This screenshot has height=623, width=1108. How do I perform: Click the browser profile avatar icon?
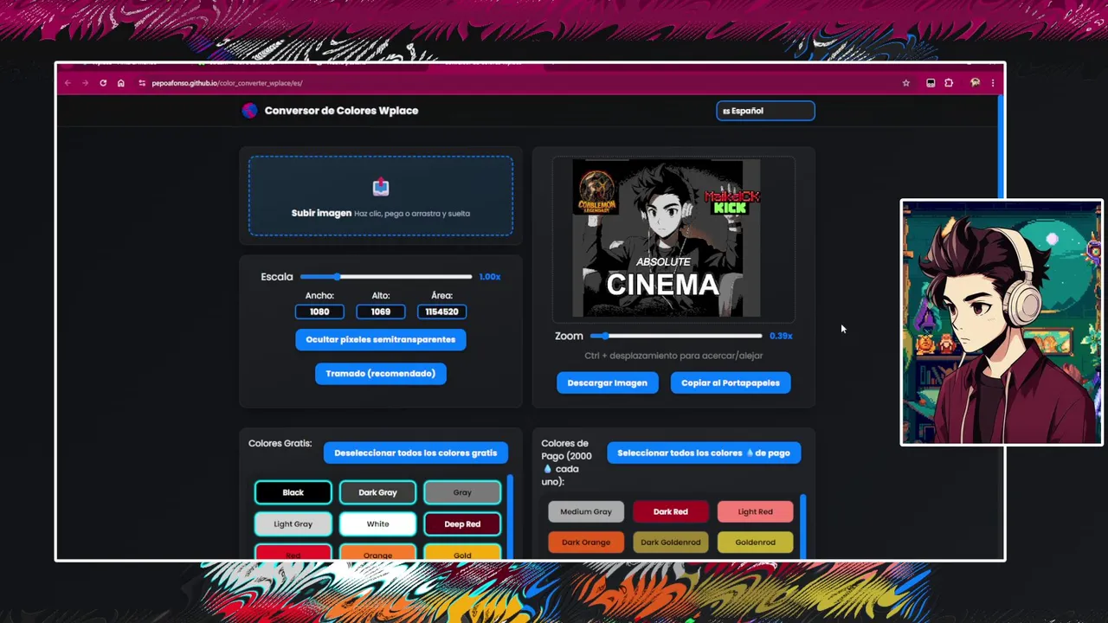pos(975,83)
